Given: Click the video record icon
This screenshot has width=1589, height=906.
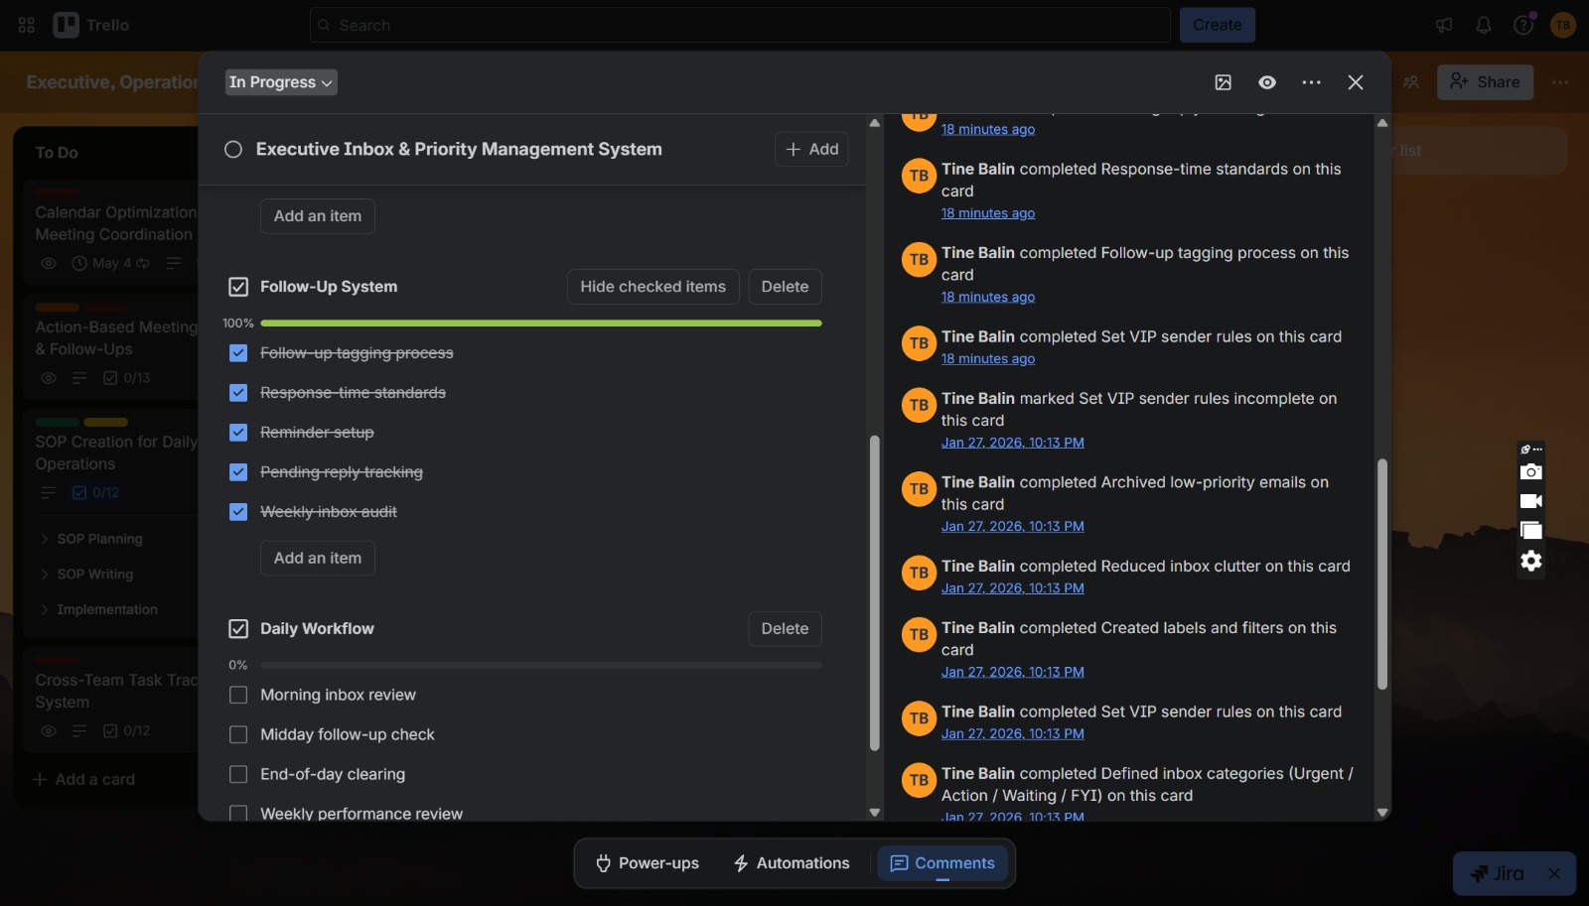Looking at the screenshot, I should pos(1531,501).
